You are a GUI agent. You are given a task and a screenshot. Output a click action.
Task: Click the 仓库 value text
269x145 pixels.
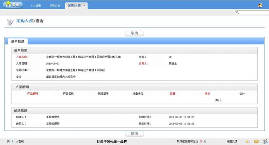pyautogui.click(x=170, y=57)
